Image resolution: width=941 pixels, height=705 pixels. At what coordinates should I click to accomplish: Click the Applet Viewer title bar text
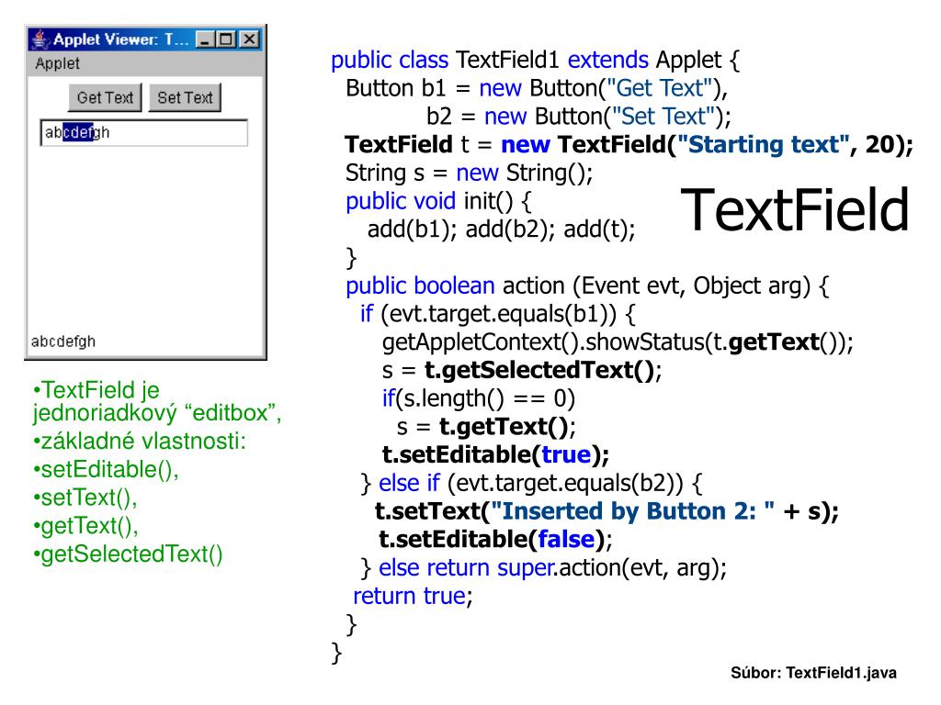[x=120, y=39]
